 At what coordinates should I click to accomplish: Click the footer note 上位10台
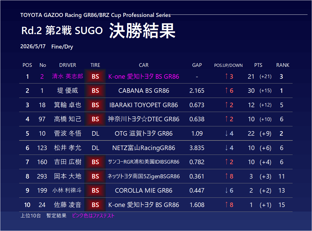click(31, 216)
